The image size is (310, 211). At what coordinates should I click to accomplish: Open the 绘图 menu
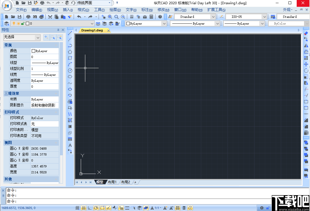coord(115,10)
